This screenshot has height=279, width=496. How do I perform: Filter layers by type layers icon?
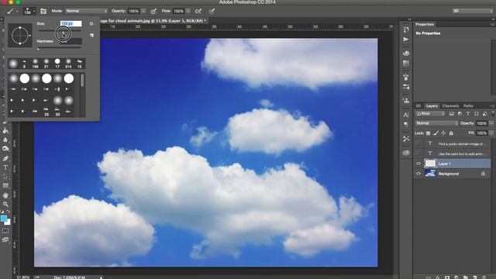[468, 114]
